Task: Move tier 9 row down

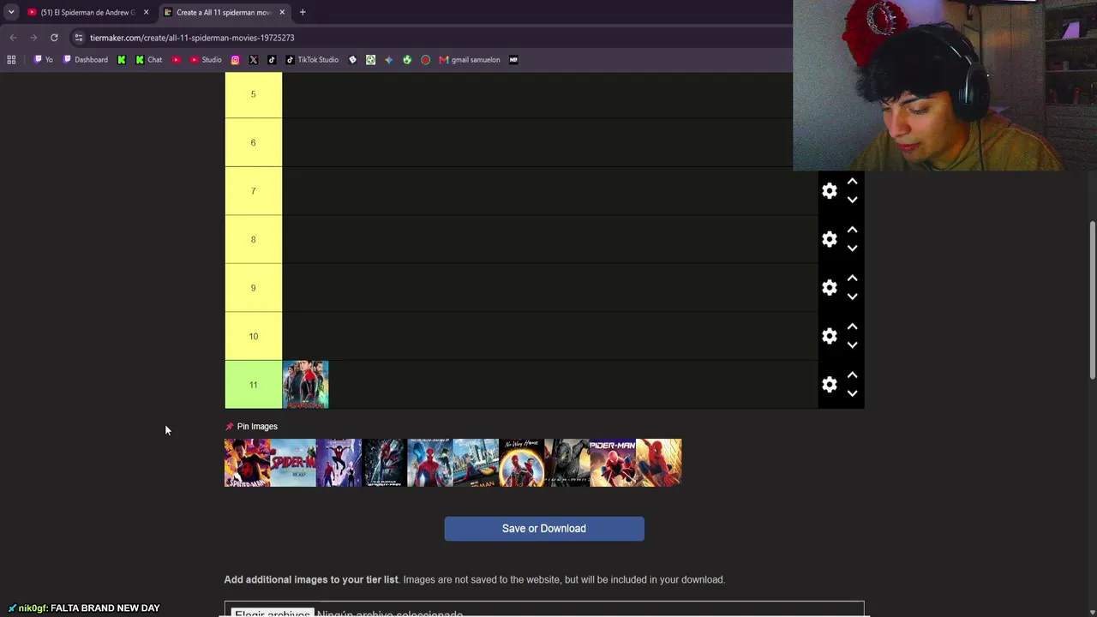Action: click(852, 297)
